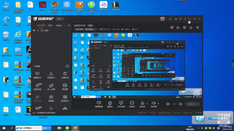Click the FPS:30 status entry
This screenshot has height=131, width=234.
pos(153,113)
